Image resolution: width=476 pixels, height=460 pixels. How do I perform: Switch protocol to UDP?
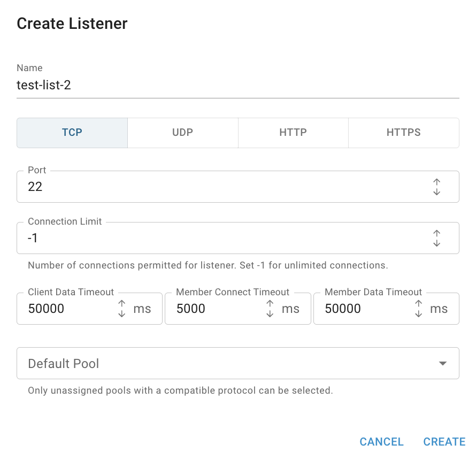(x=183, y=133)
